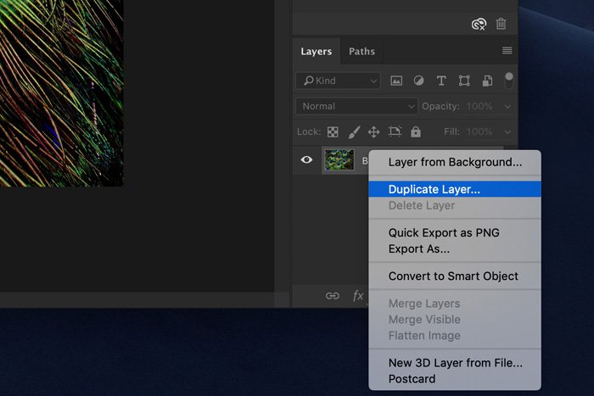Select the Background layer thumbnail
The image size is (594, 396).
click(339, 160)
